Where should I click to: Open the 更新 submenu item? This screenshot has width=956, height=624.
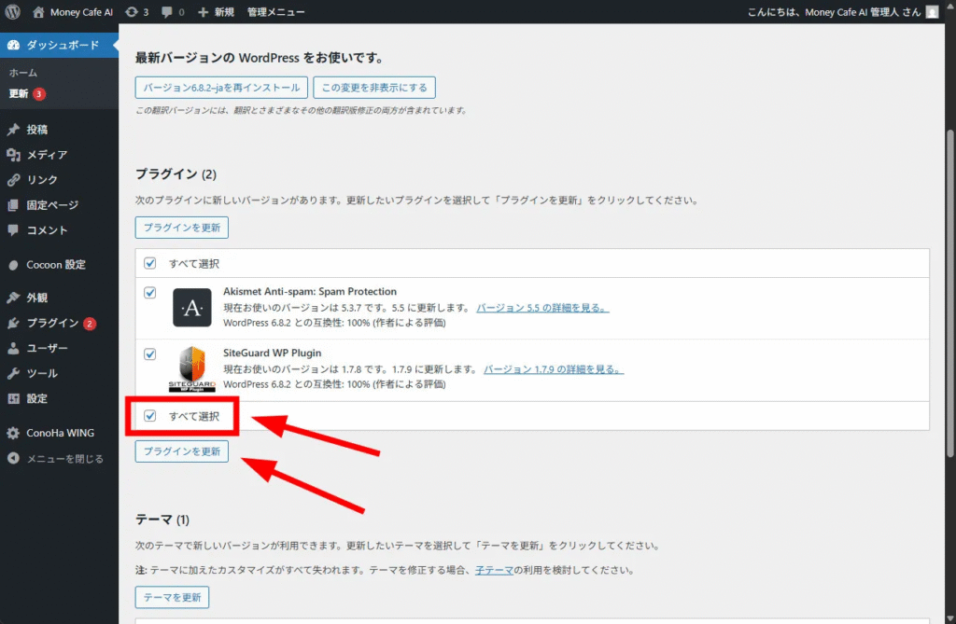19,93
